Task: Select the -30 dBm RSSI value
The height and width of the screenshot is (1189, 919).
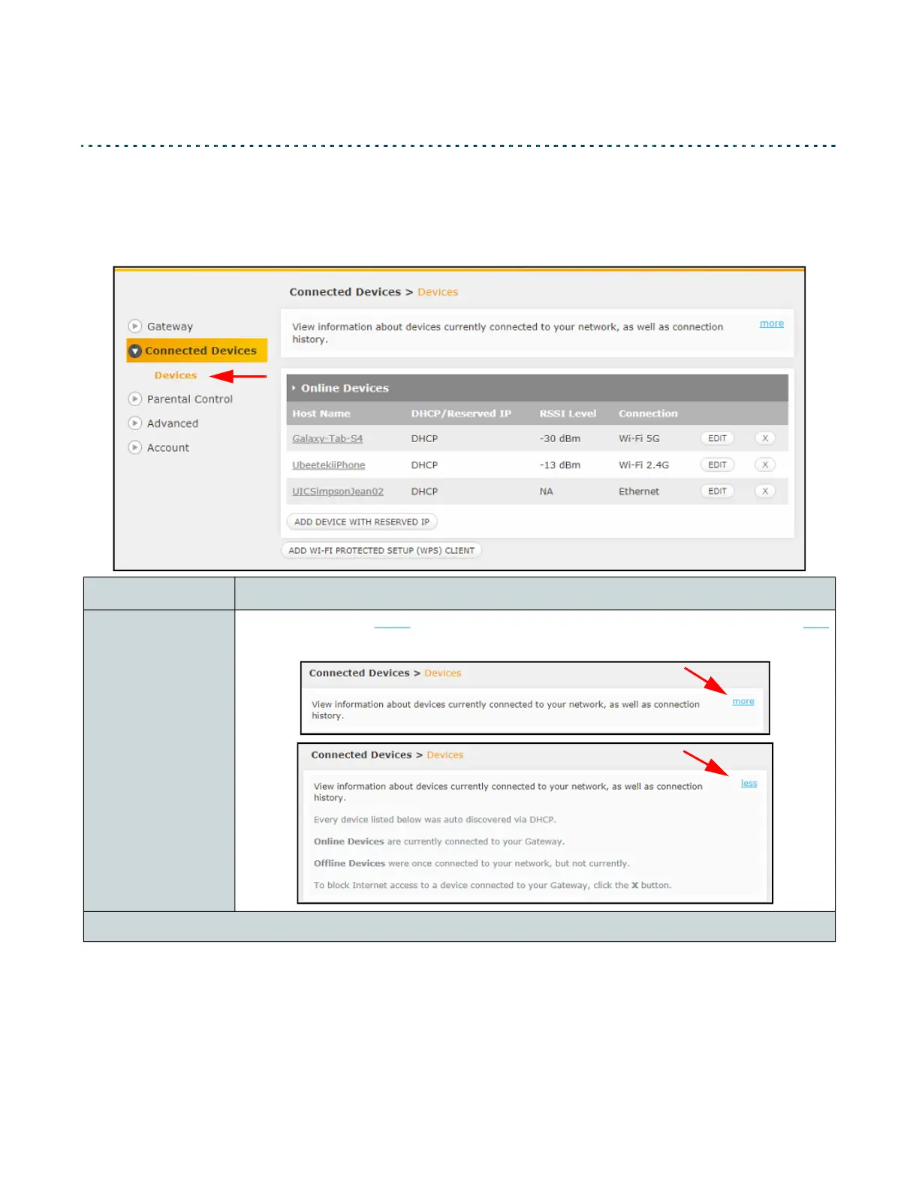Action: pyautogui.click(x=560, y=438)
